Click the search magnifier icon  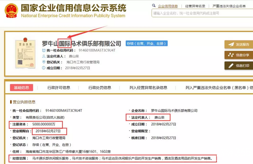(154, 5)
